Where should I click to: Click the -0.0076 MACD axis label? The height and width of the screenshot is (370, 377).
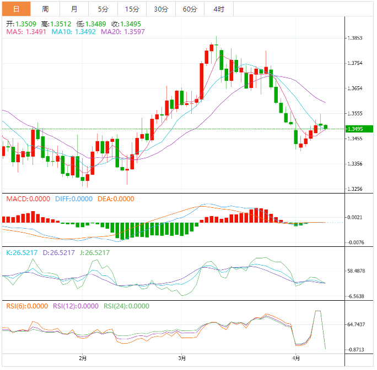(x=356, y=242)
